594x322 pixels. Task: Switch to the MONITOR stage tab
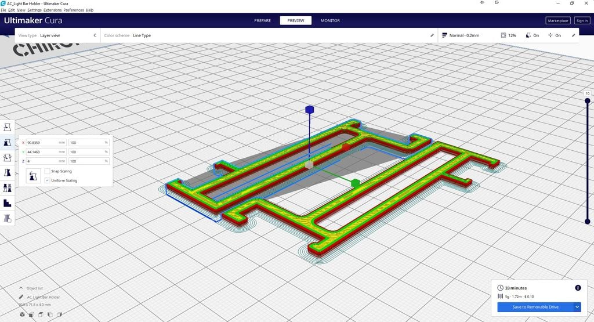pos(330,20)
